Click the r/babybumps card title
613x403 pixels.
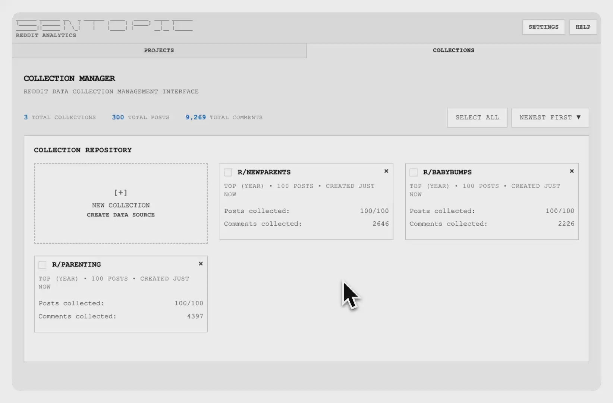(447, 172)
